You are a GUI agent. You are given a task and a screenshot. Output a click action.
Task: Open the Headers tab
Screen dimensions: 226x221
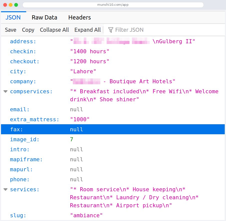point(80,17)
